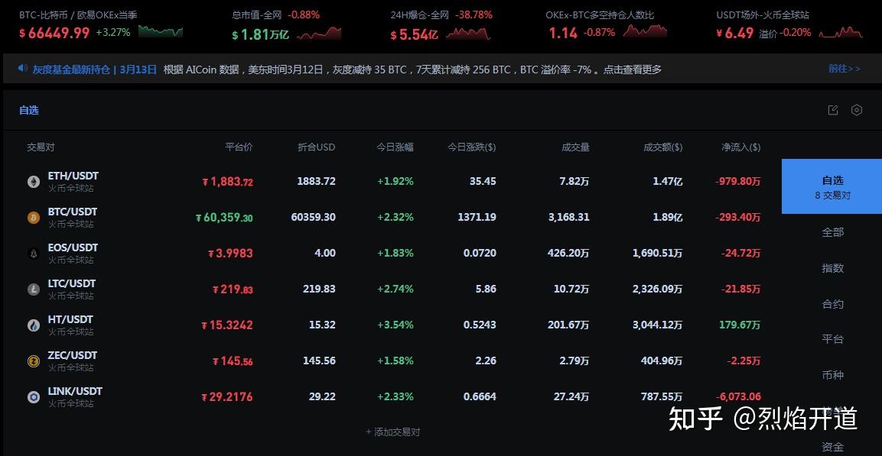Click the LINK coin icon

[x=33, y=397]
